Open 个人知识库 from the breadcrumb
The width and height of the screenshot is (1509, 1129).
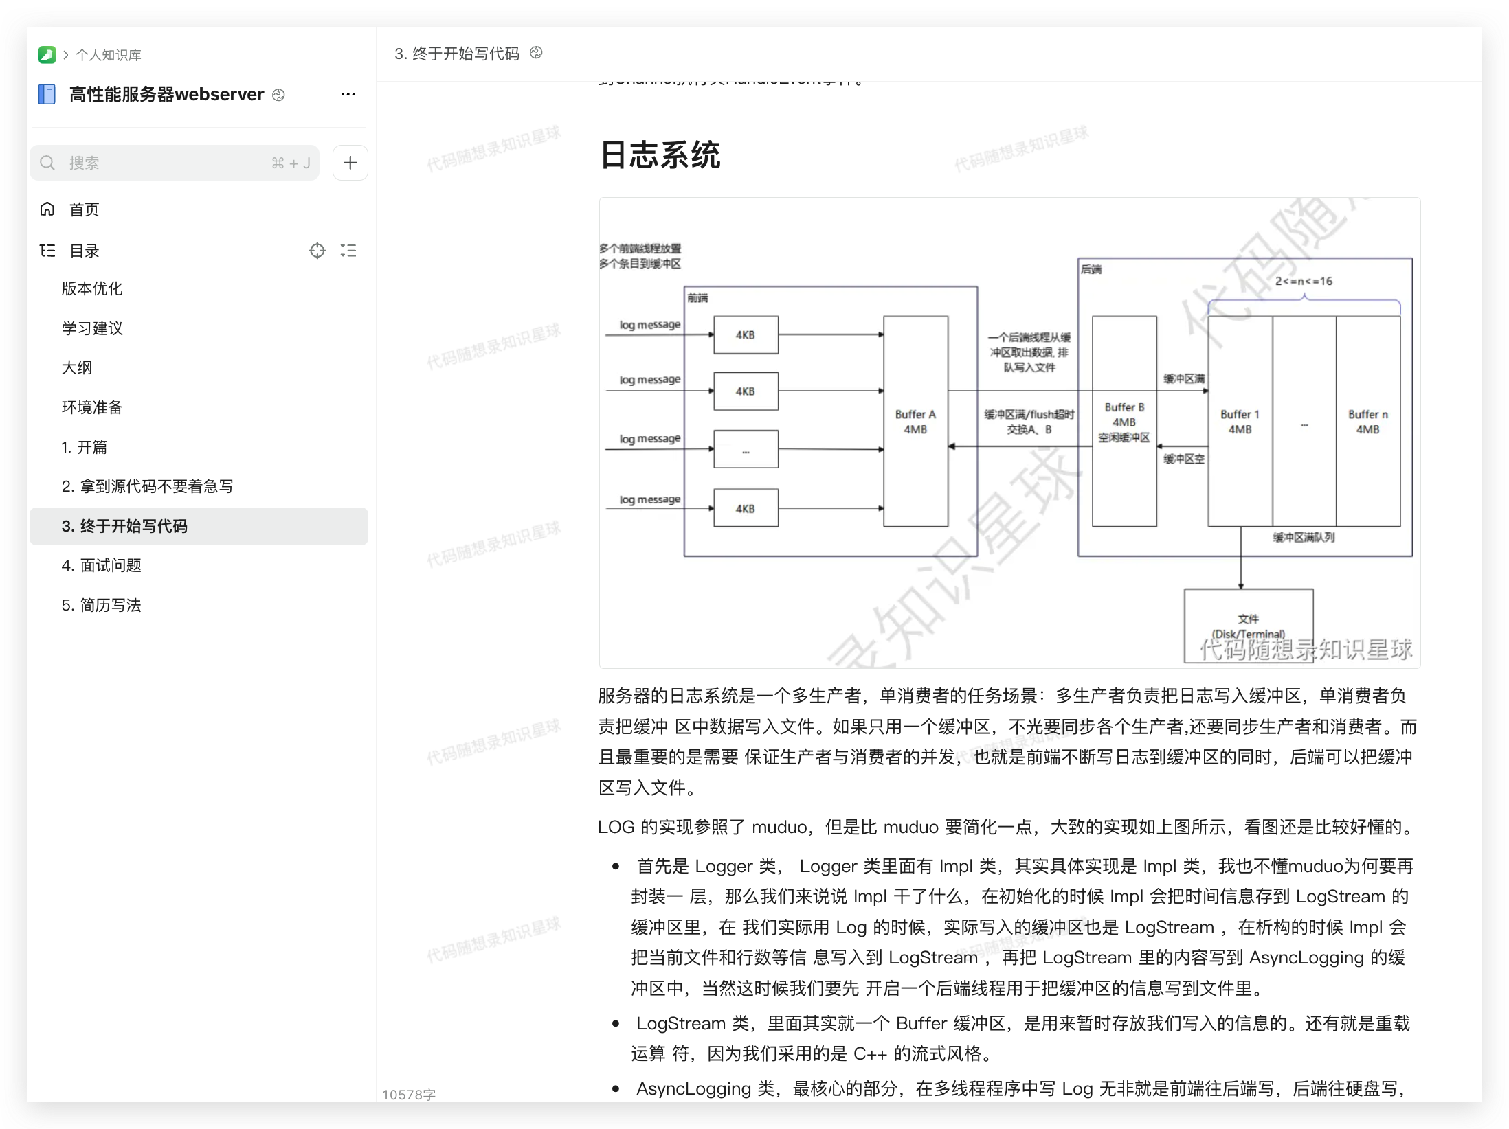point(107,54)
